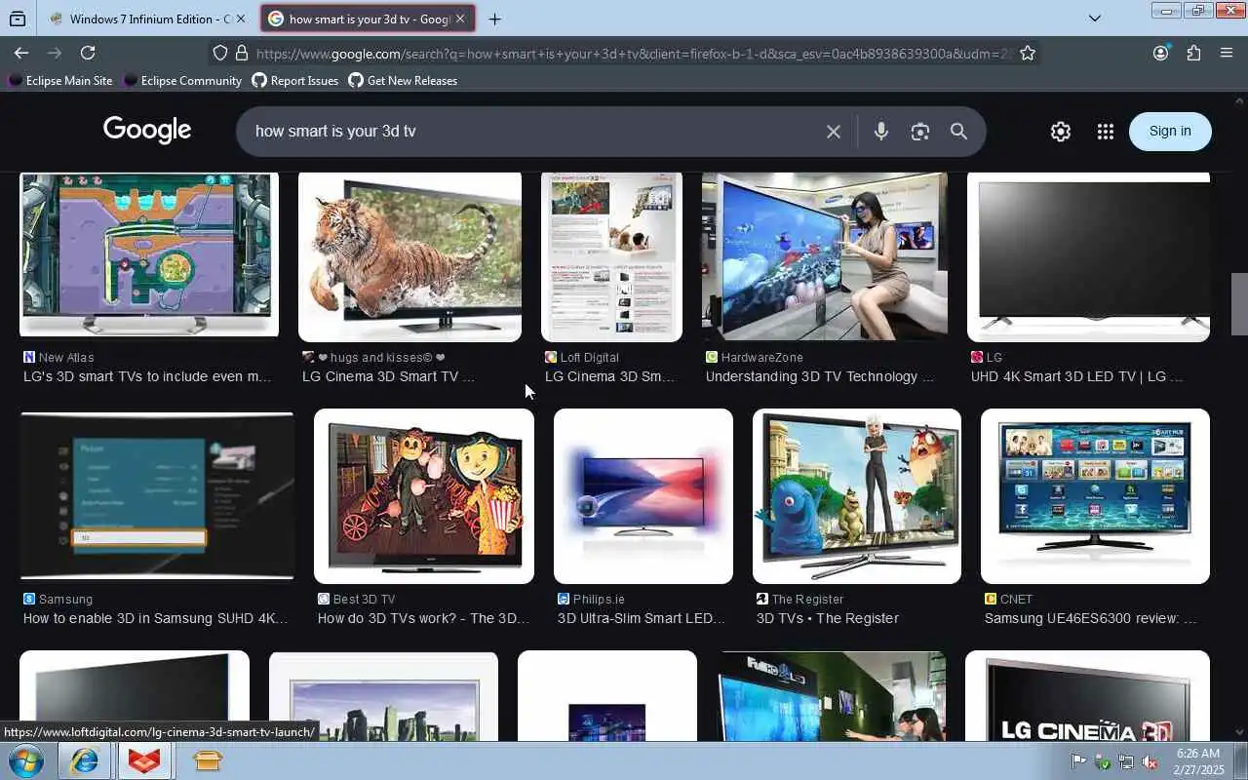Open Report Issues bookmark
This screenshot has height=780, width=1248.
point(295,81)
